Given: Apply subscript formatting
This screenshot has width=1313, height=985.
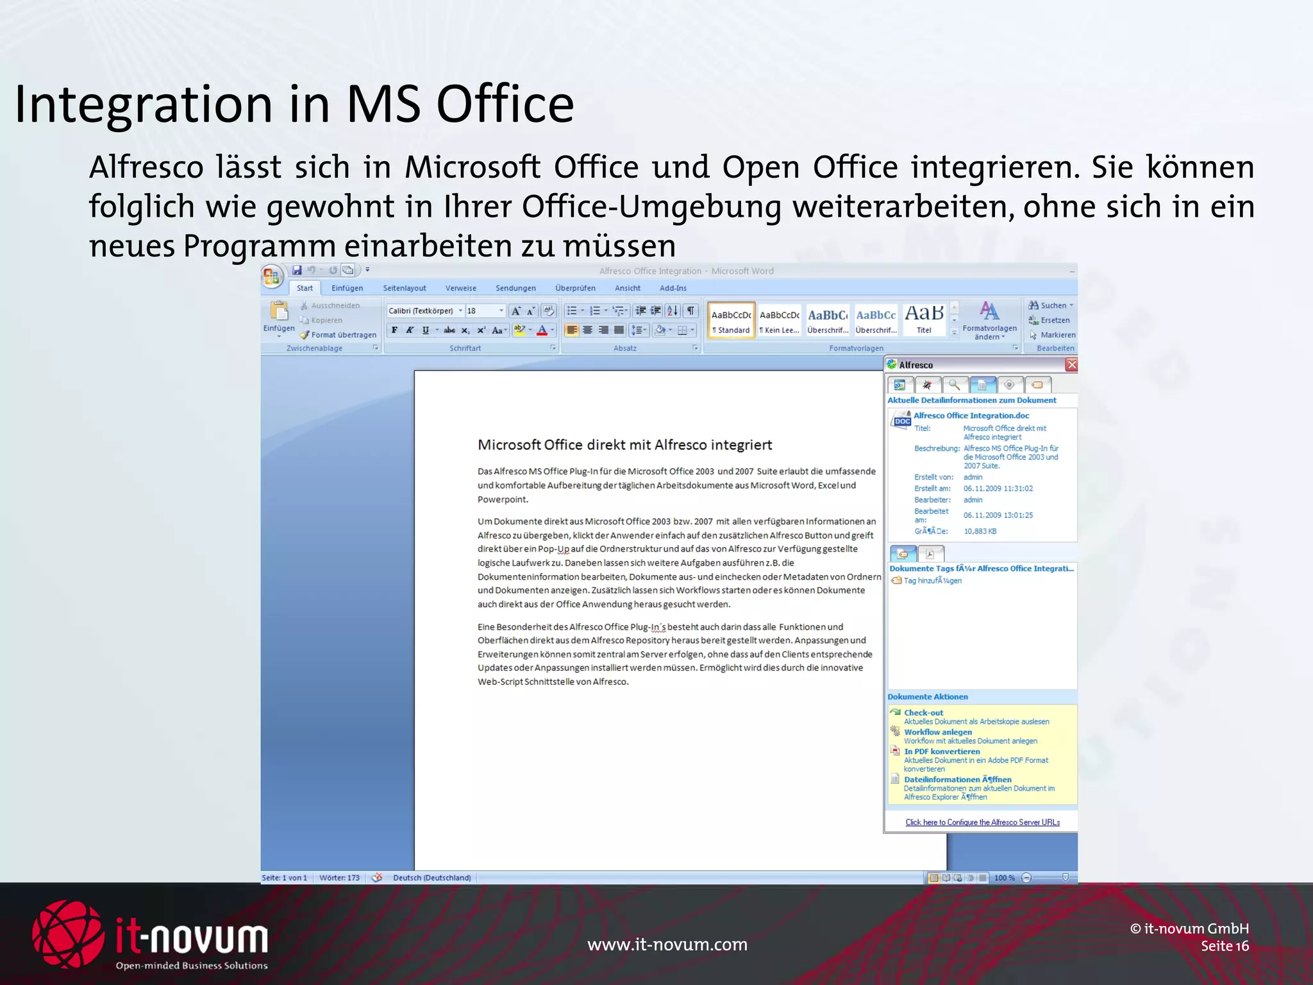Looking at the screenshot, I should coord(465,330).
